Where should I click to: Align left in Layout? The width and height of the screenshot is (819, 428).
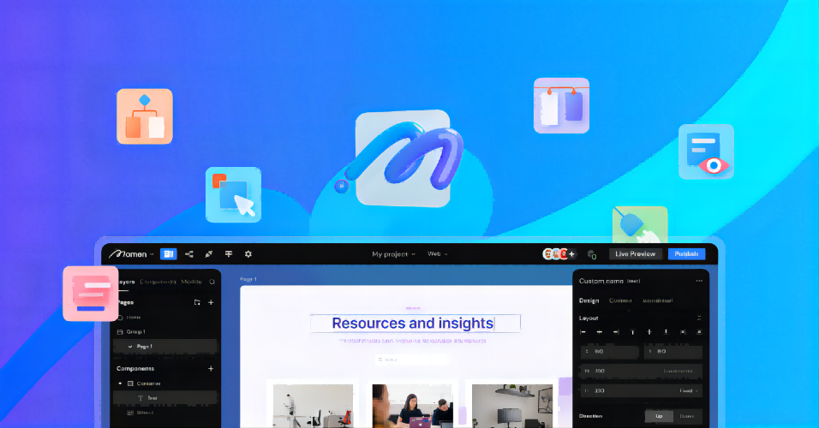coord(583,332)
